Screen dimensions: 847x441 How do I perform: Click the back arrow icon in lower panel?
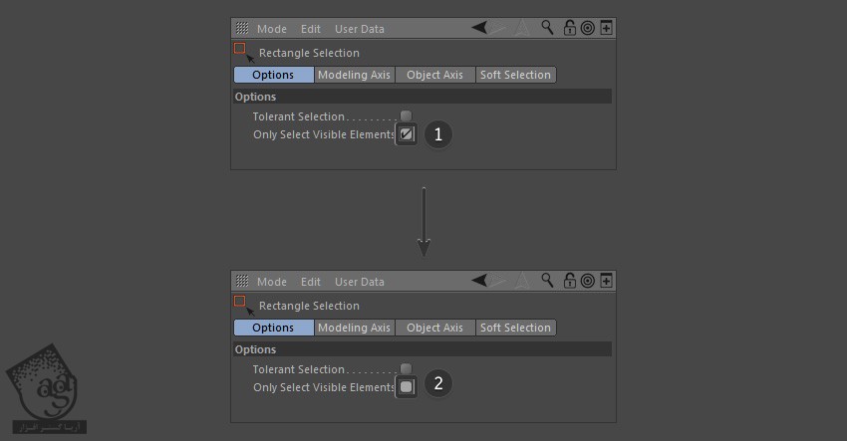tap(481, 281)
